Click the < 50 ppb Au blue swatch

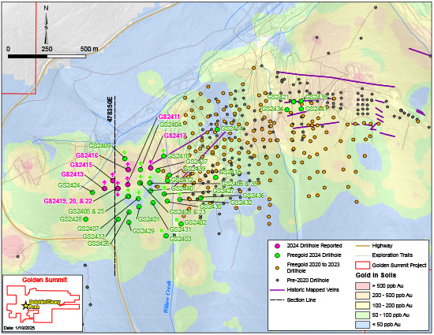(362, 325)
